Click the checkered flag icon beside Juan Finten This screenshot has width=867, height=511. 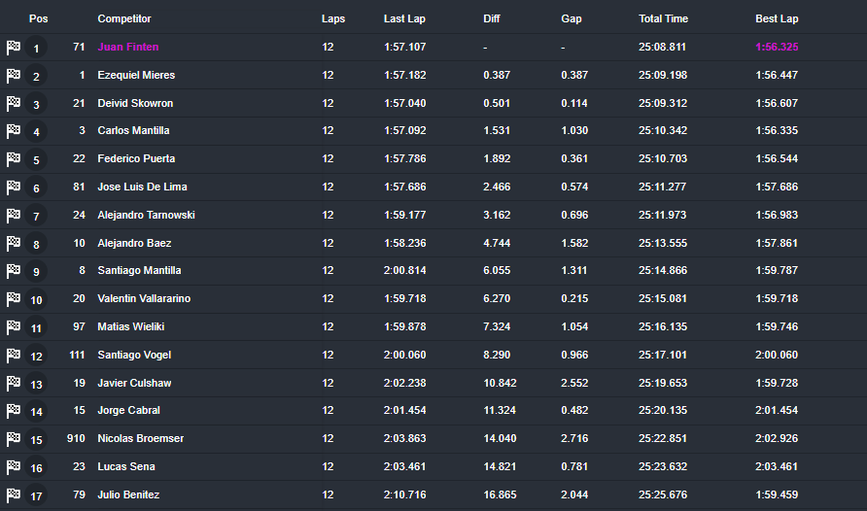[x=14, y=47]
